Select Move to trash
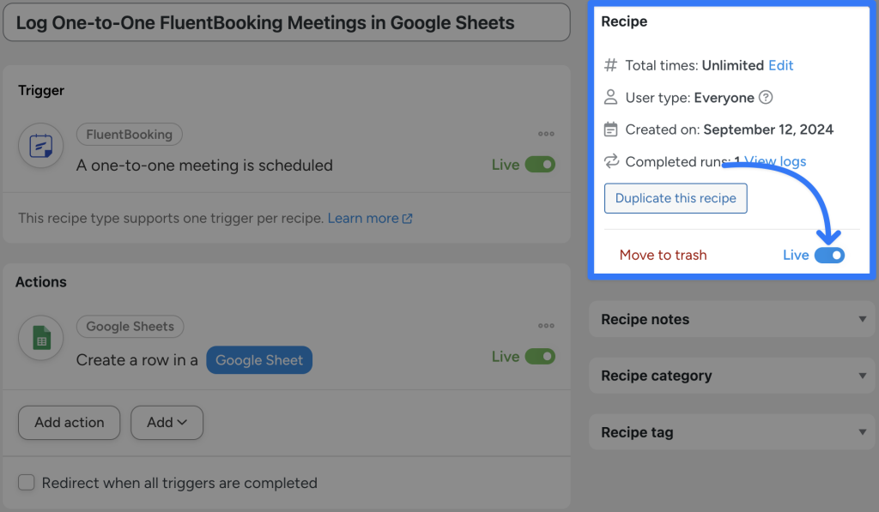Image resolution: width=879 pixels, height=512 pixels. (663, 255)
